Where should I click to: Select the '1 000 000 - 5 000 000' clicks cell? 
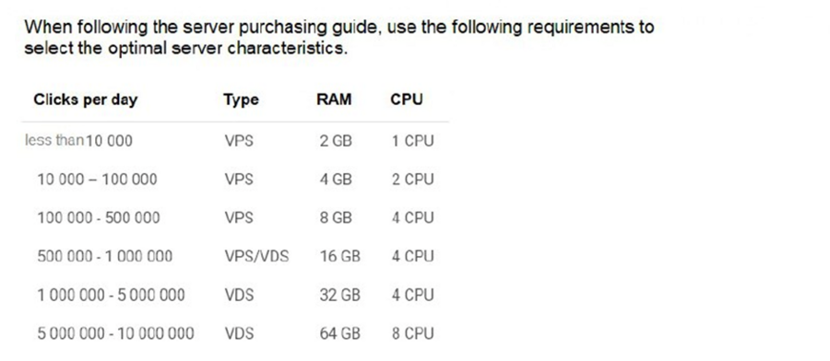pyautogui.click(x=112, y=295)
